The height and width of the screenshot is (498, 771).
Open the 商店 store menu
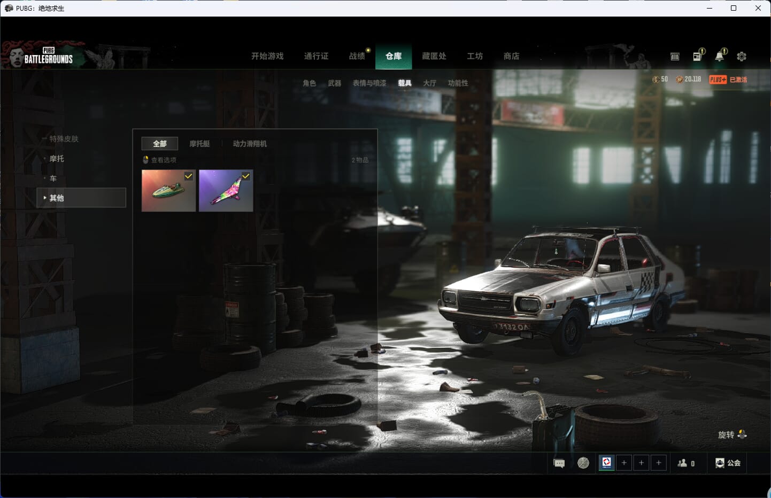click(x=512, y=56)
